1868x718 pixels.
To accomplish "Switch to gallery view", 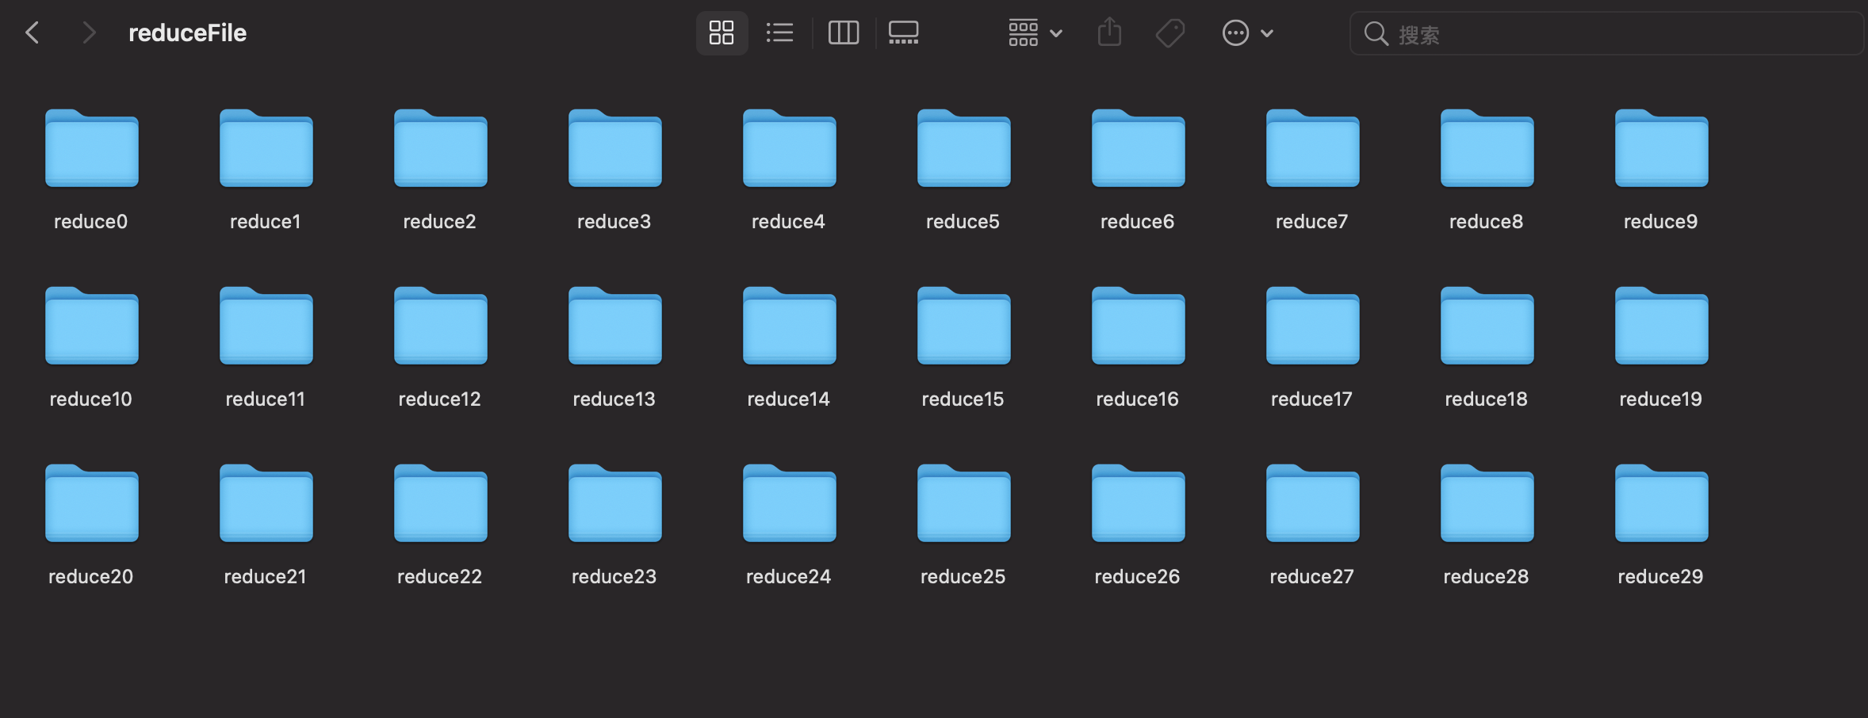I will click(903, 32).
